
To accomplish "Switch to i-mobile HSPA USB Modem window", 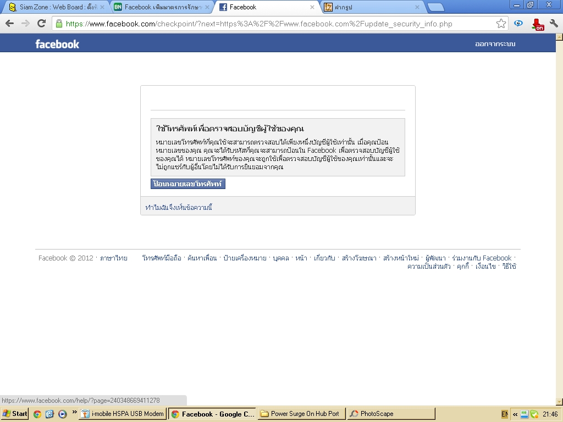I will click(123, 414).
